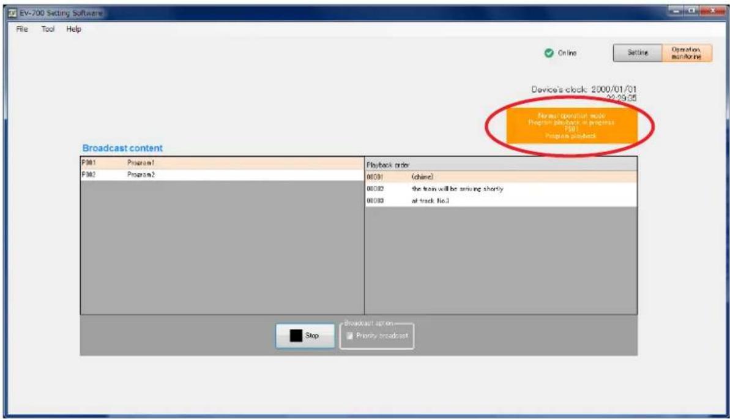Close the EV-700 Setting Software window
Screen dimensions: 730x419
712,10
